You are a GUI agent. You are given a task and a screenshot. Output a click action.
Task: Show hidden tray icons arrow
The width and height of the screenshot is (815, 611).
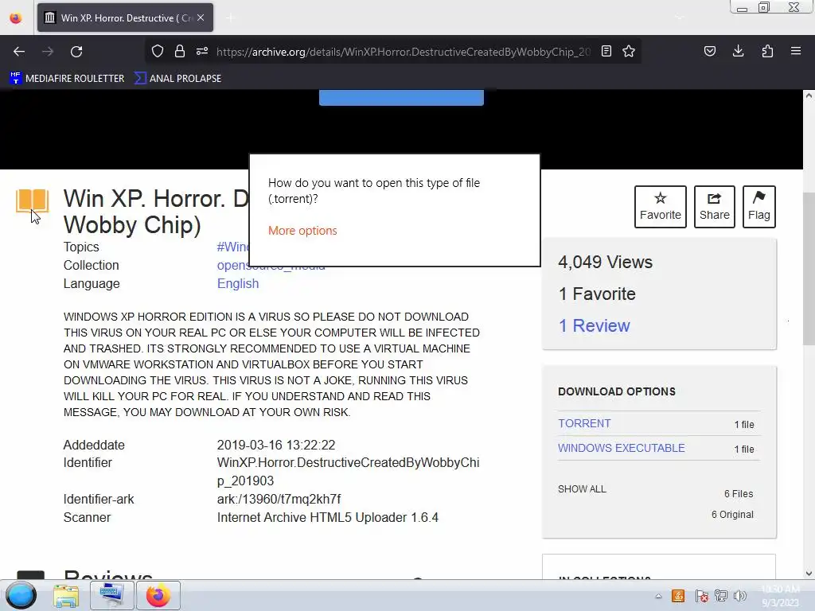pyautogui.click(x=658, y=597)
